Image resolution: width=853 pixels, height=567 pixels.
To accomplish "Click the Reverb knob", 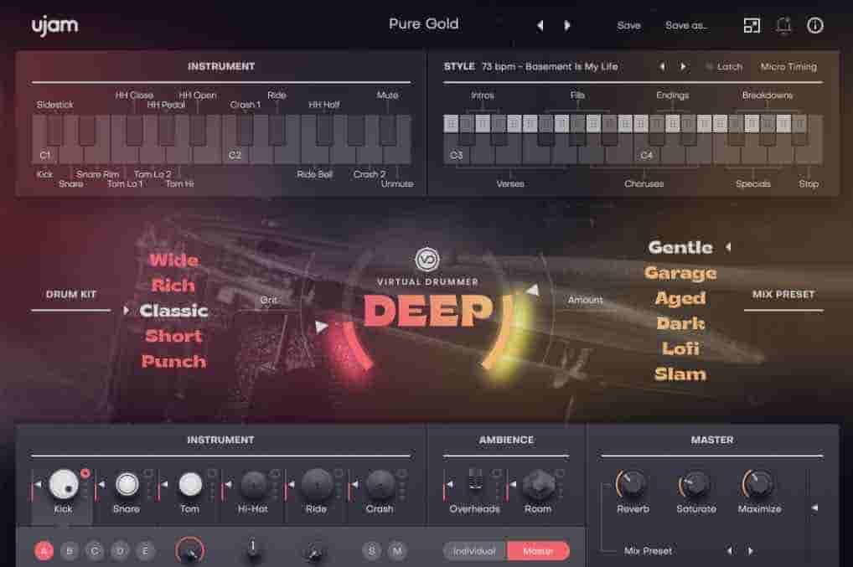I will 632,484.
